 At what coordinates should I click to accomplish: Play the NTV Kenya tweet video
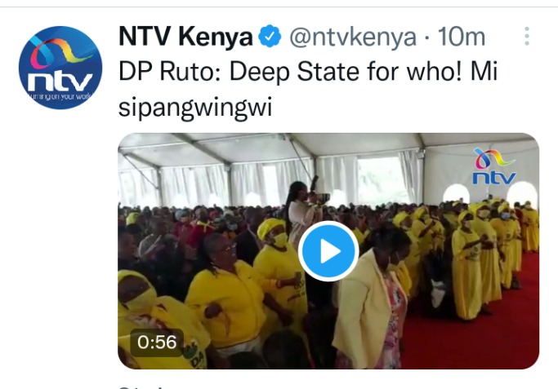pos(328,251)
